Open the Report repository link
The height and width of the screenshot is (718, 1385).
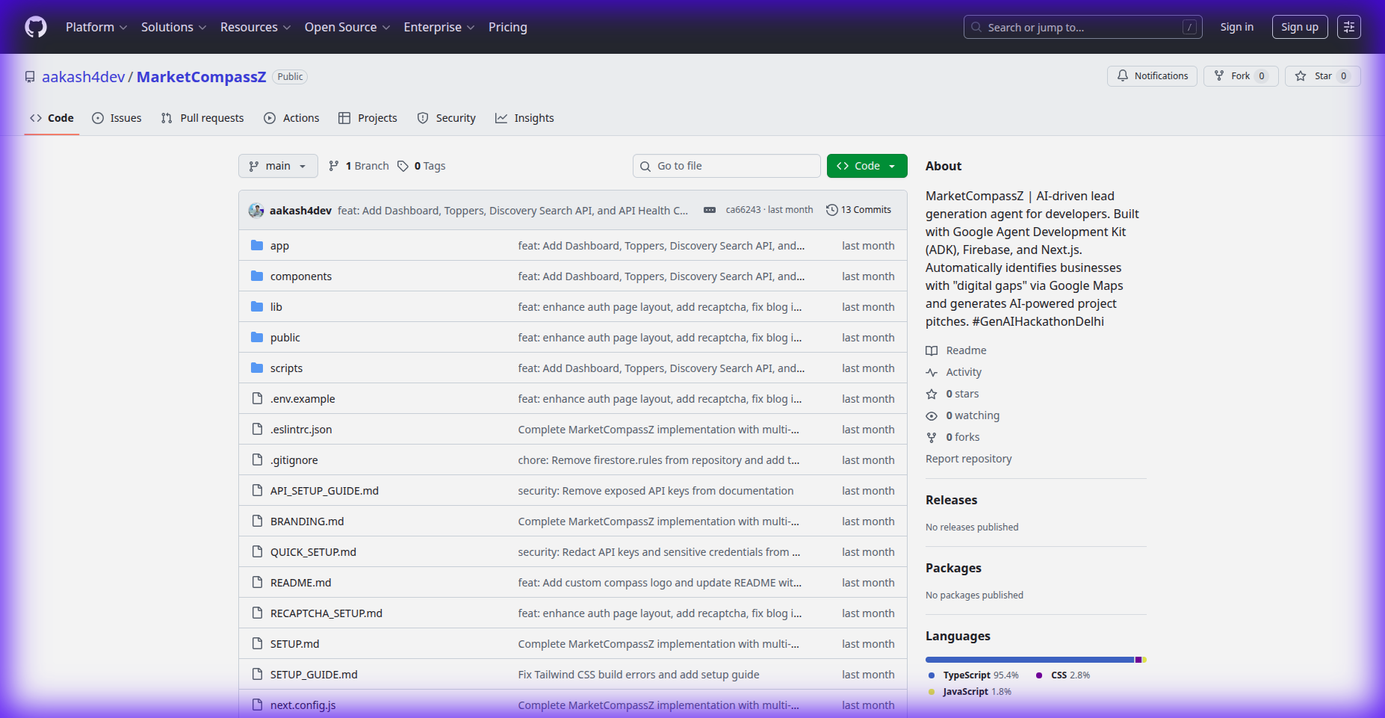(x=968, y=459)
